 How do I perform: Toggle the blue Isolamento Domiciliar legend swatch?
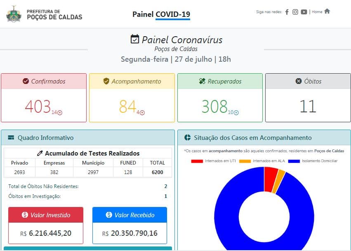tap(294, 161)
